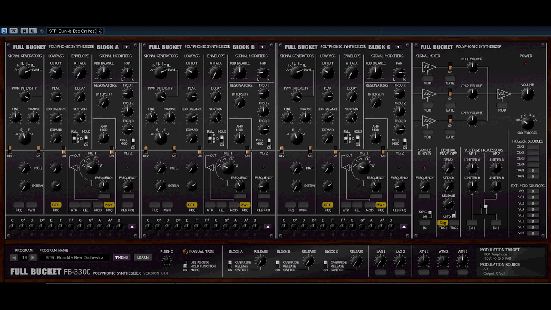Click Block B MG 1 waveform selector knob
This screenshot has width=551, height=310.
click(228, 167)
